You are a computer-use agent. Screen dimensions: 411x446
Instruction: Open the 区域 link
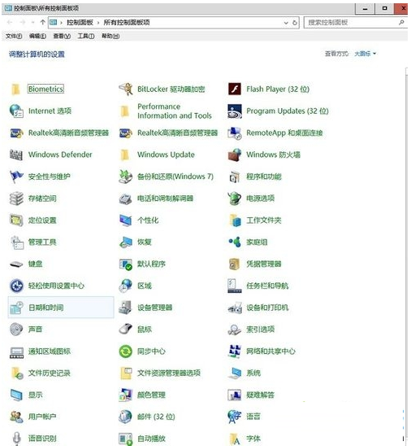(145, 286)
